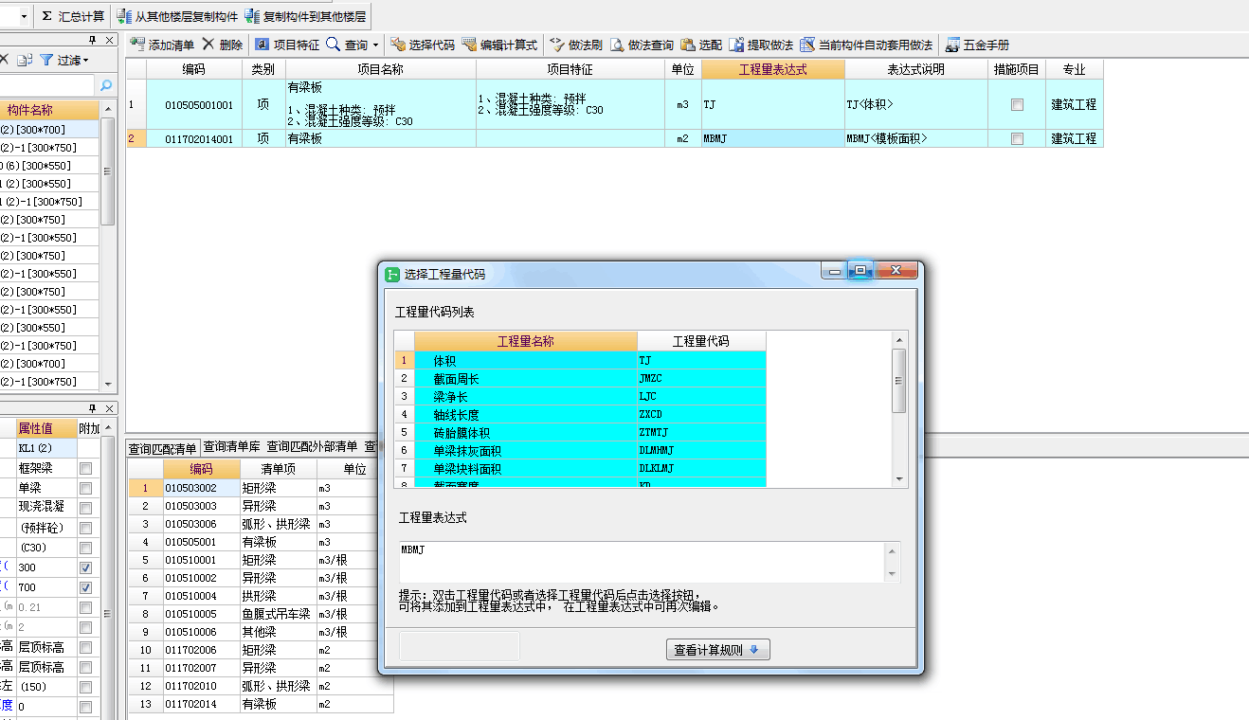
Task: Click 复制构件到其他楼层 toolbar item
Action: [x=305, y=16]
